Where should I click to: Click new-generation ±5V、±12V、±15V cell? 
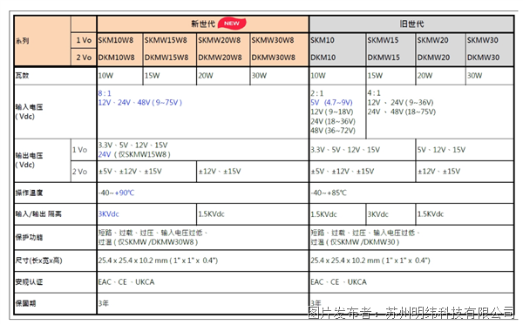coord(130,172)
